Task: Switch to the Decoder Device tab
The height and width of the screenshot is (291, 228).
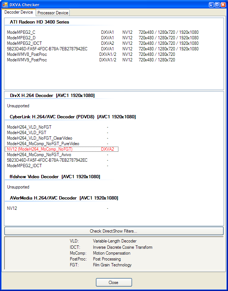Action: pos(19,12)
